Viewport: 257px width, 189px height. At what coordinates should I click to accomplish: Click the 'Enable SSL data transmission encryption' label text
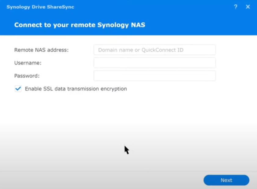76,89
